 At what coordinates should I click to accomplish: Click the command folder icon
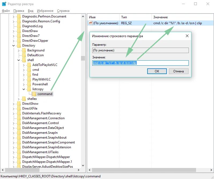click(x=34, y=94)
